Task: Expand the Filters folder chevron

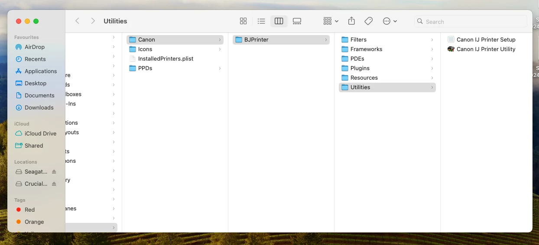Action: [x=432, y=40]
